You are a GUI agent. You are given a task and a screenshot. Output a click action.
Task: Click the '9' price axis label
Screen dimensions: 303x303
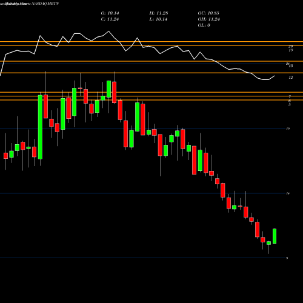(x=287, y=258)
